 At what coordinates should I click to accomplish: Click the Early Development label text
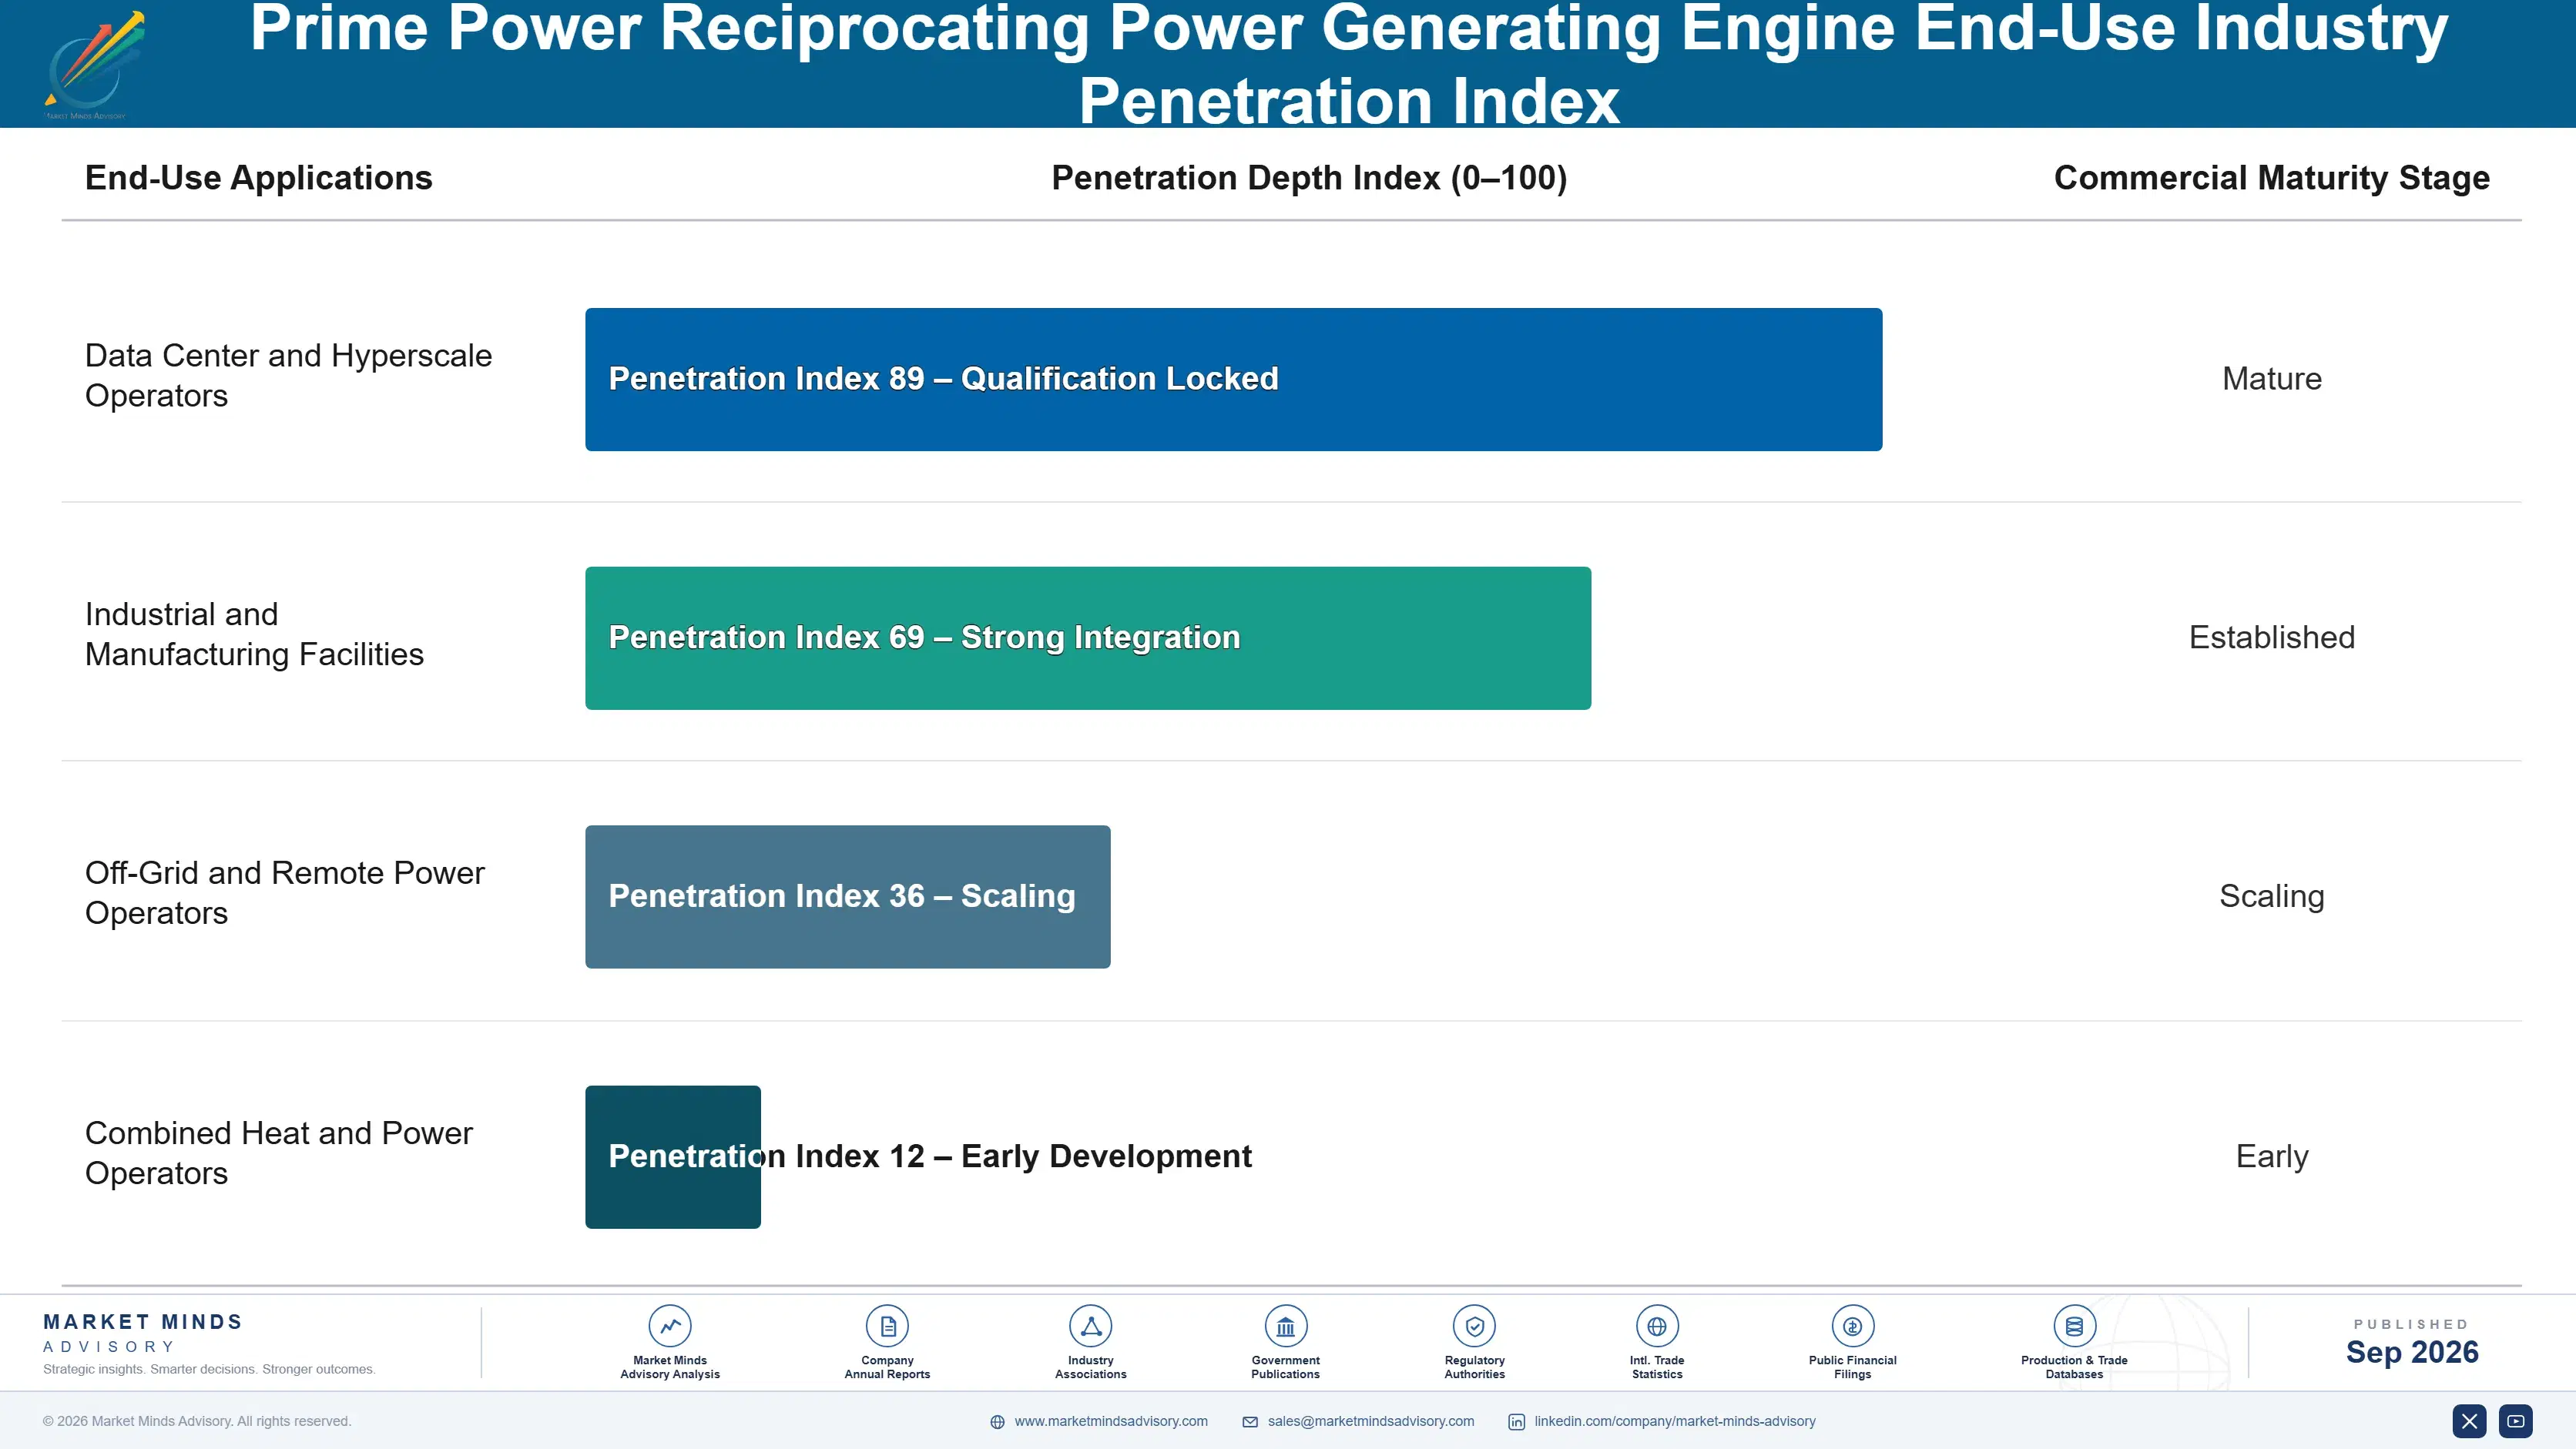1106,1156
